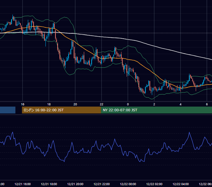Click the ロンドン 16:00-22:00 JST session bar
The width and height of the screenshot is (212, 187).
coord(61,110)
